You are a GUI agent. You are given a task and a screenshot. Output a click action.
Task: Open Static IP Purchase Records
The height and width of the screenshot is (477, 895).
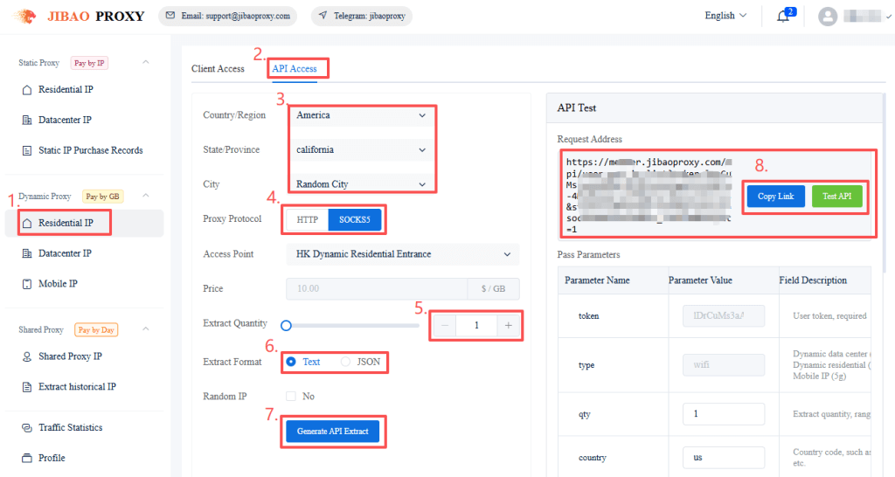point(90,150)
